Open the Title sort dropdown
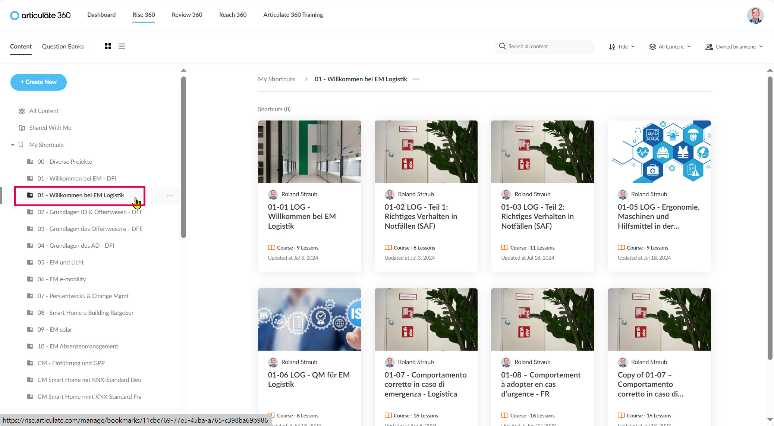Viewport: 774px width, 426px height. [622, 47]
